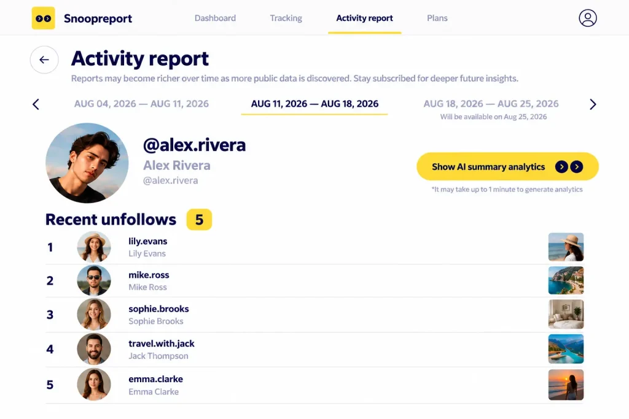Click the travel.with.jack username

162,344
